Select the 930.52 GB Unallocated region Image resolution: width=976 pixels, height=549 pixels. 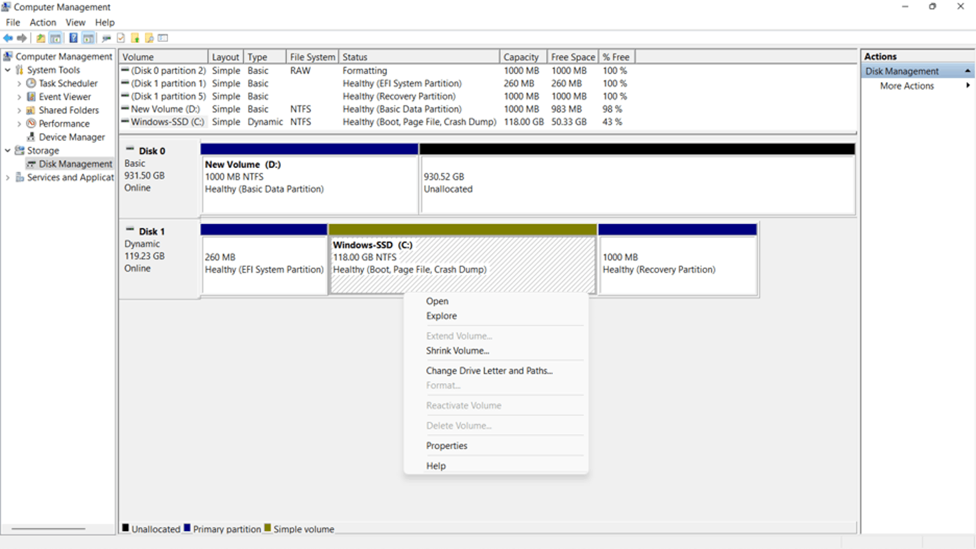[637, 183]
